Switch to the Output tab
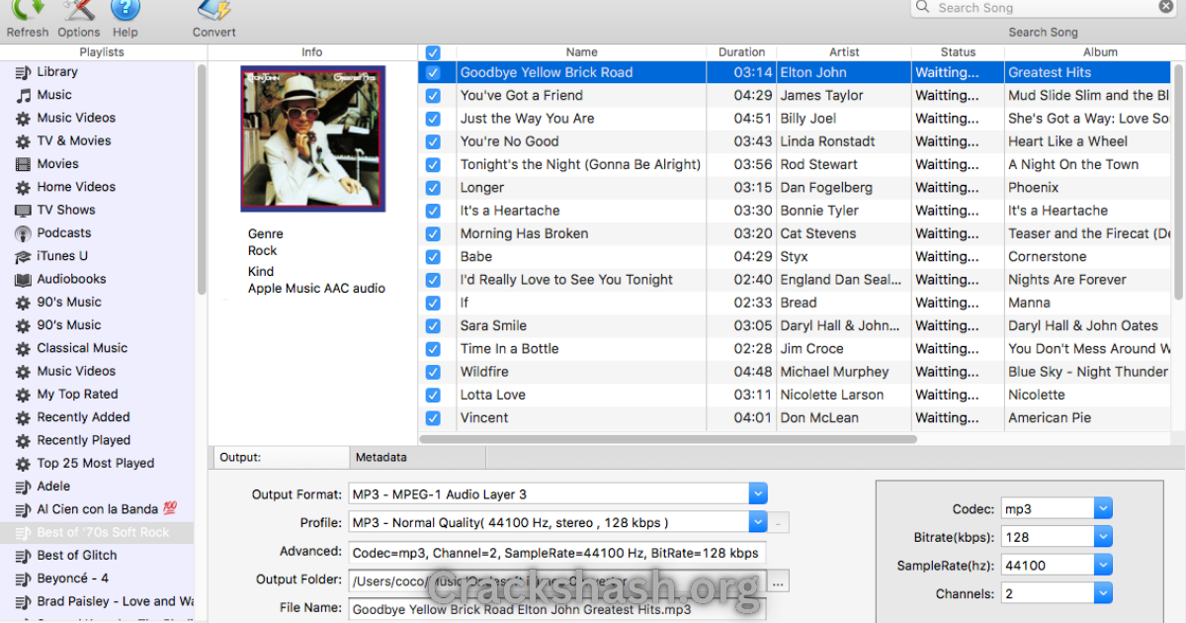The image size is (1186, 623). tap(282, 457)
